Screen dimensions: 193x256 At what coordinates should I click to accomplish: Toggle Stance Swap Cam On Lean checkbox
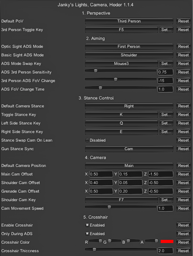pyautogui.click(x=87, y=140)
